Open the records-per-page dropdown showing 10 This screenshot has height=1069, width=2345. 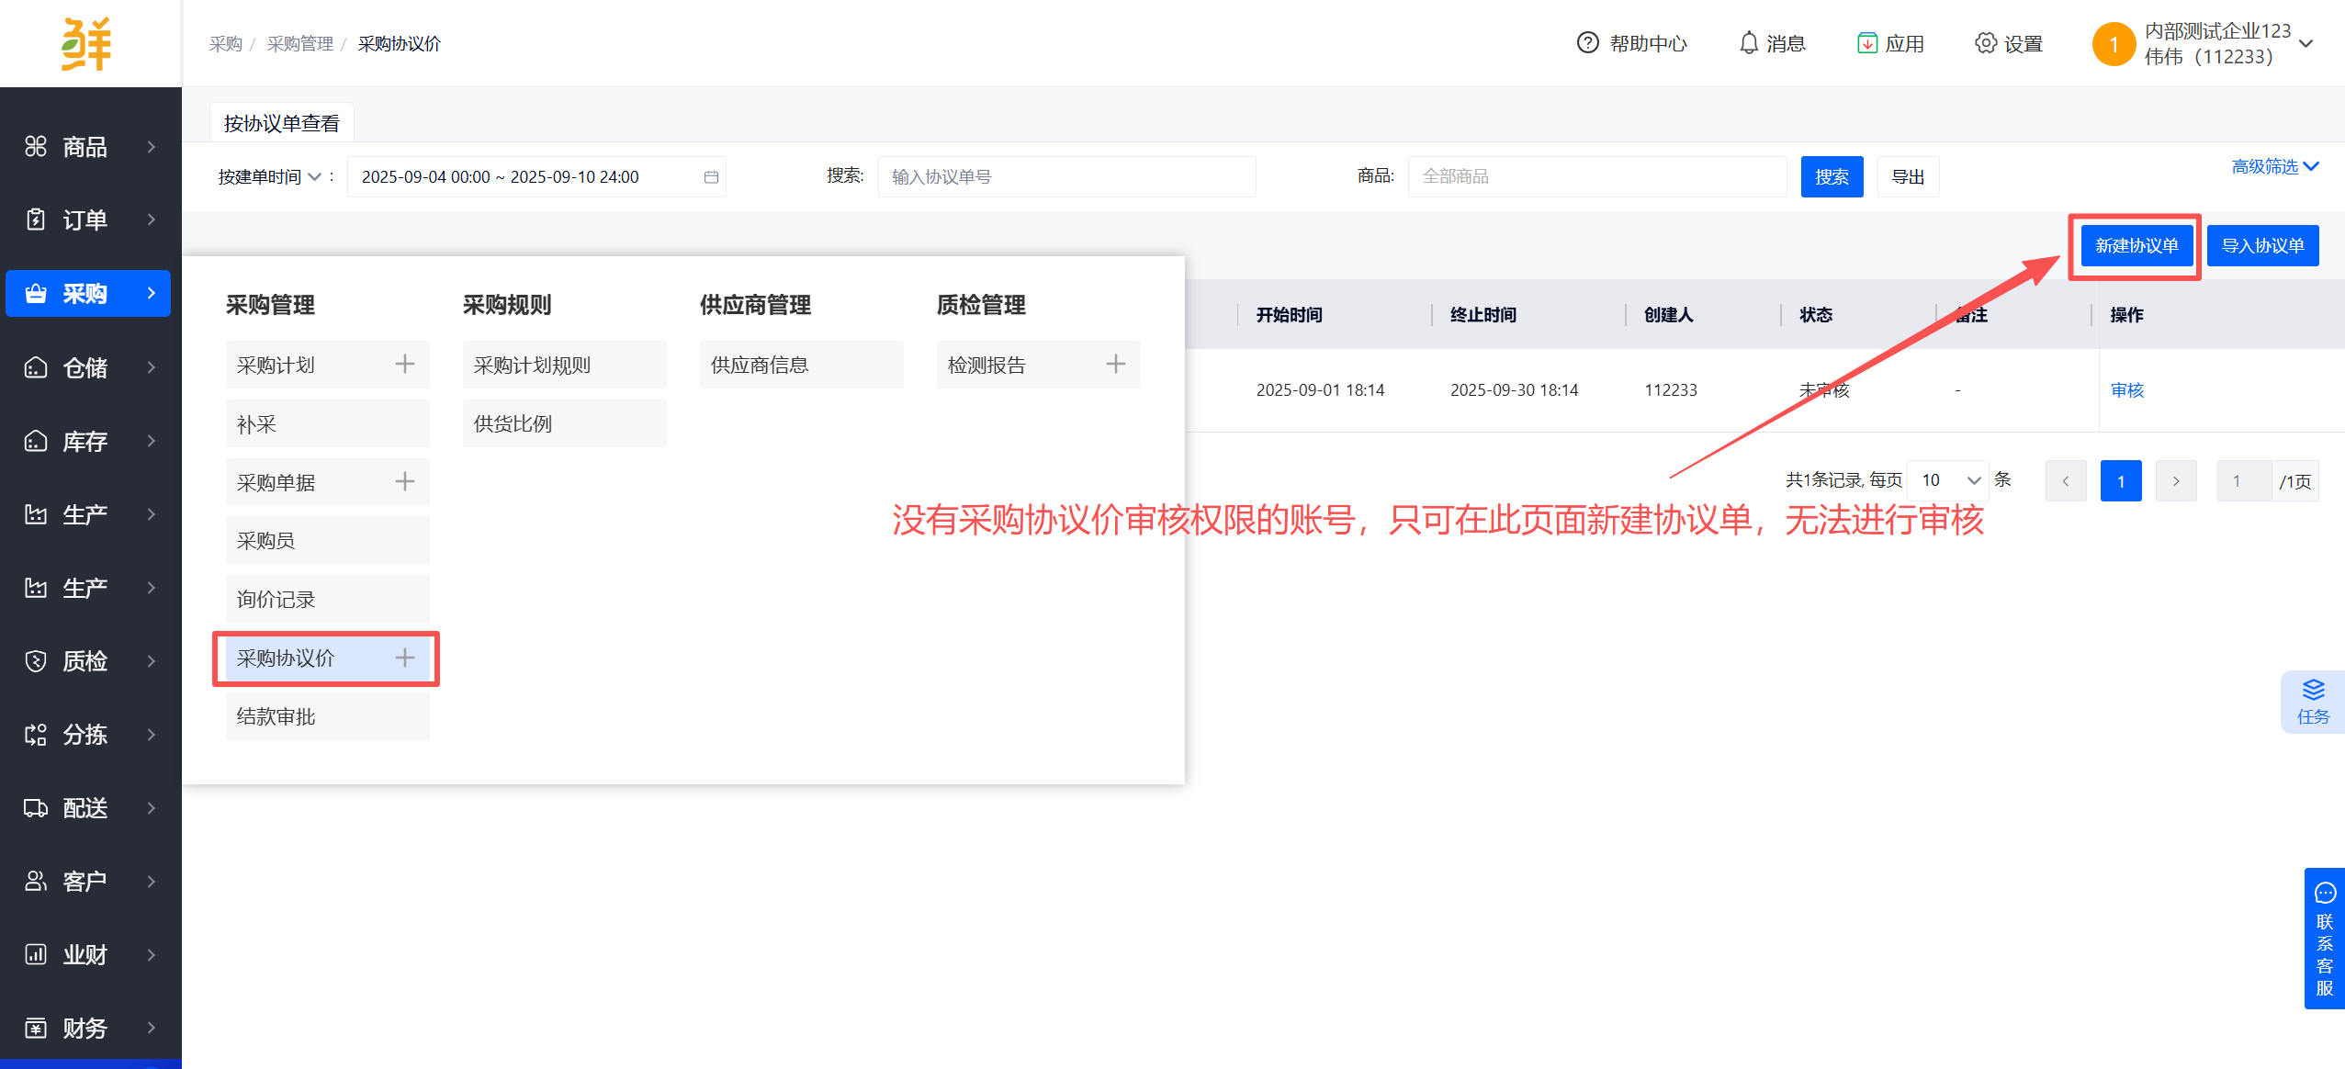[1948, 480]
